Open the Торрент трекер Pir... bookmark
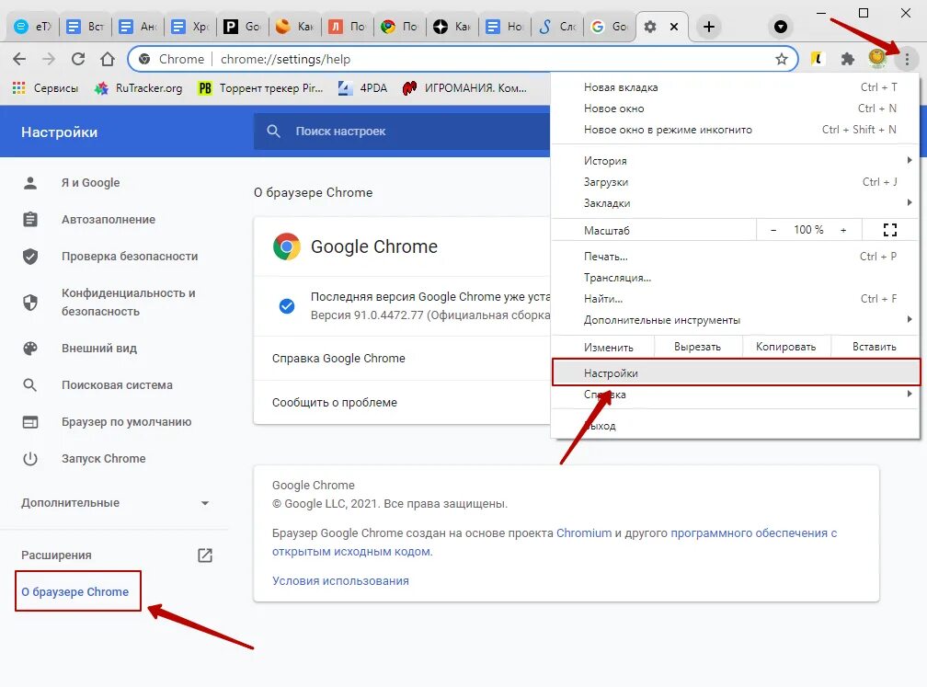The width and height of the screenshot is (927, 687). [261, 88]
